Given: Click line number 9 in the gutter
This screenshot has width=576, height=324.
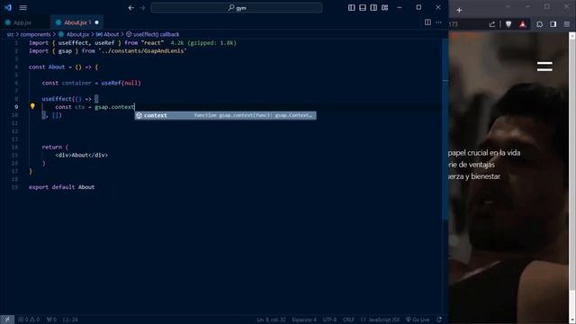Looking at the screenshot, I should 16,107.
